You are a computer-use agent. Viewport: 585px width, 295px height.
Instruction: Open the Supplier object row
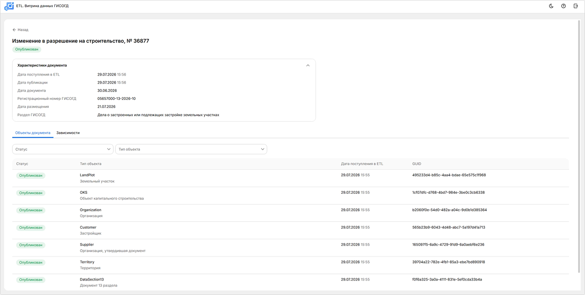pyautogui.click(x=291, y=248)
